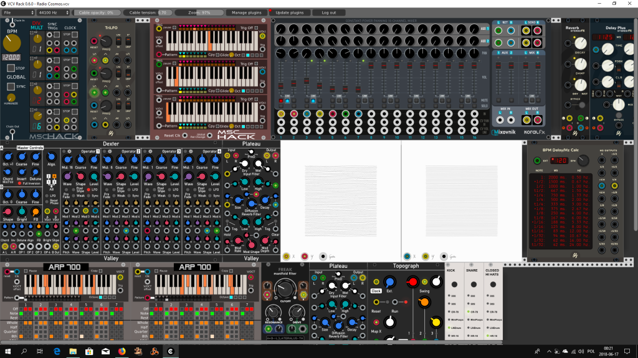Click the red RESET jack on TriLFO
Viewport: 638px width, 358px height.
[x=94, y=42]
